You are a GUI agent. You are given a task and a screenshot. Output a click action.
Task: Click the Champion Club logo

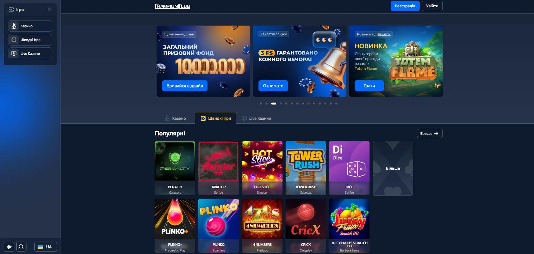[172, 6]
